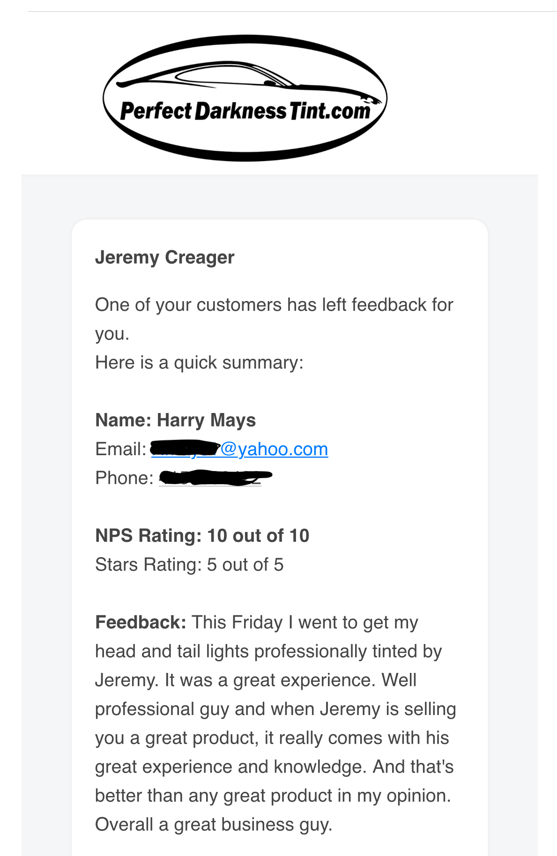Select the Jeremy Creager heading

tap(164, 258)
